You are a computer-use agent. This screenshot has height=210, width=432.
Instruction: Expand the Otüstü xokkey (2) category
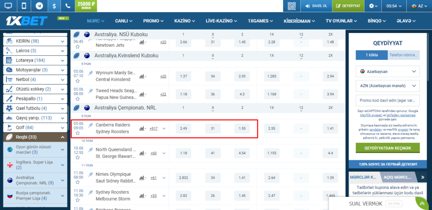point(62,89)
